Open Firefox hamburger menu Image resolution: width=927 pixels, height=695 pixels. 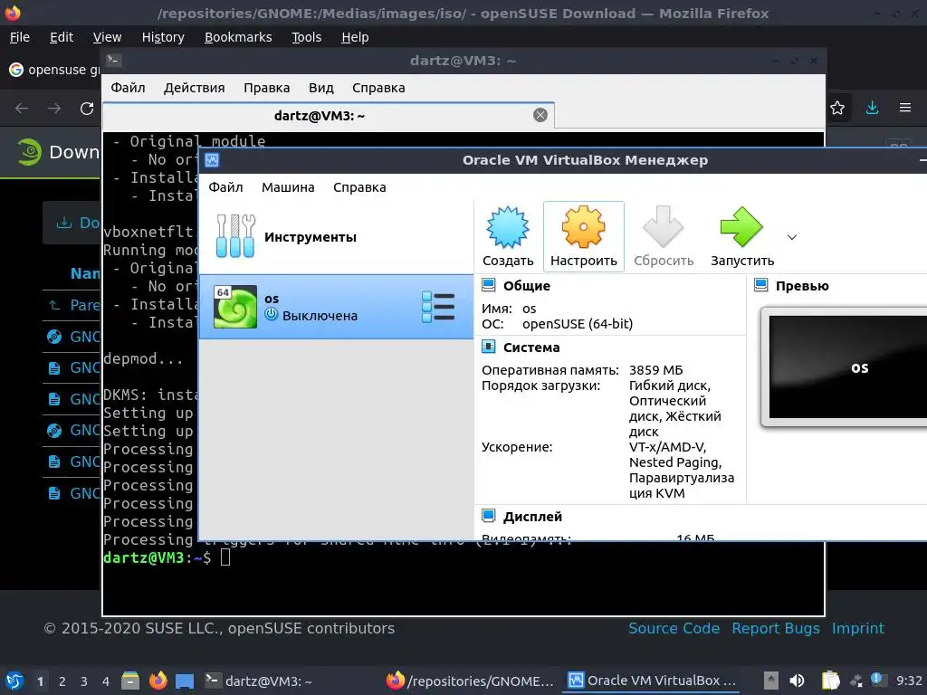(x=905, y=109)
